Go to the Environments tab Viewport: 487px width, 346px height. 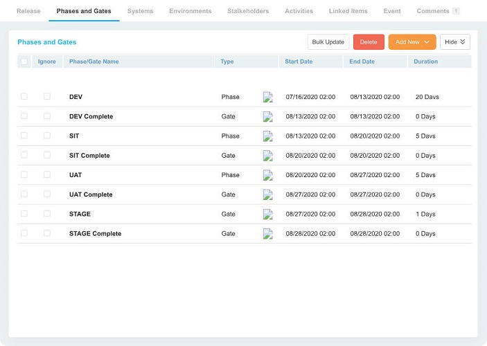click(190, 11)
